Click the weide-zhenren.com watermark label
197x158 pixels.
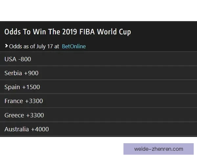point(159,149)
